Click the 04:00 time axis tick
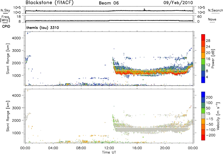This screenshot has width=223, height=154. coord(53,148)
